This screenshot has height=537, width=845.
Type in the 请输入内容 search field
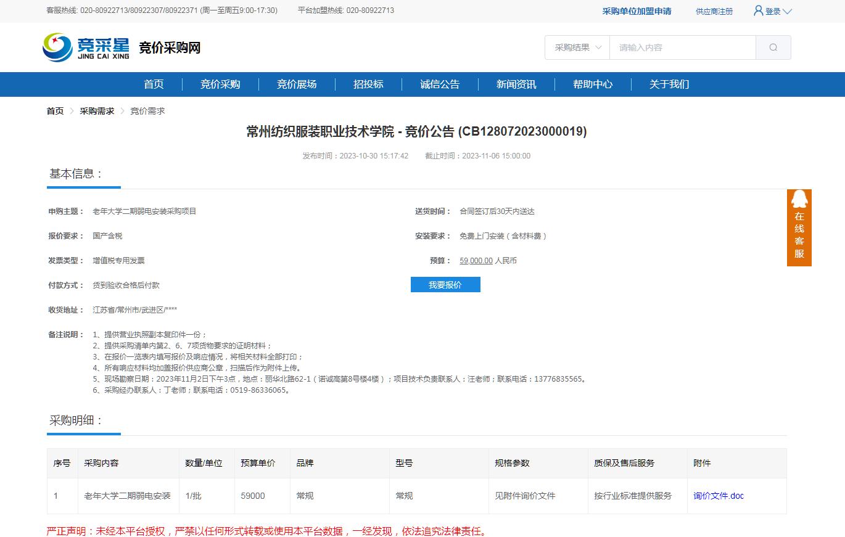(682, 47)
